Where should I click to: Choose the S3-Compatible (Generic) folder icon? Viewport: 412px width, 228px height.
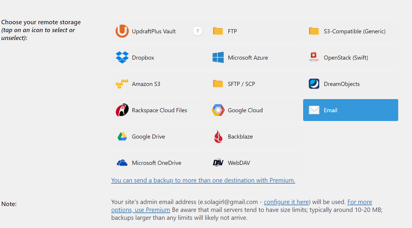314,31
